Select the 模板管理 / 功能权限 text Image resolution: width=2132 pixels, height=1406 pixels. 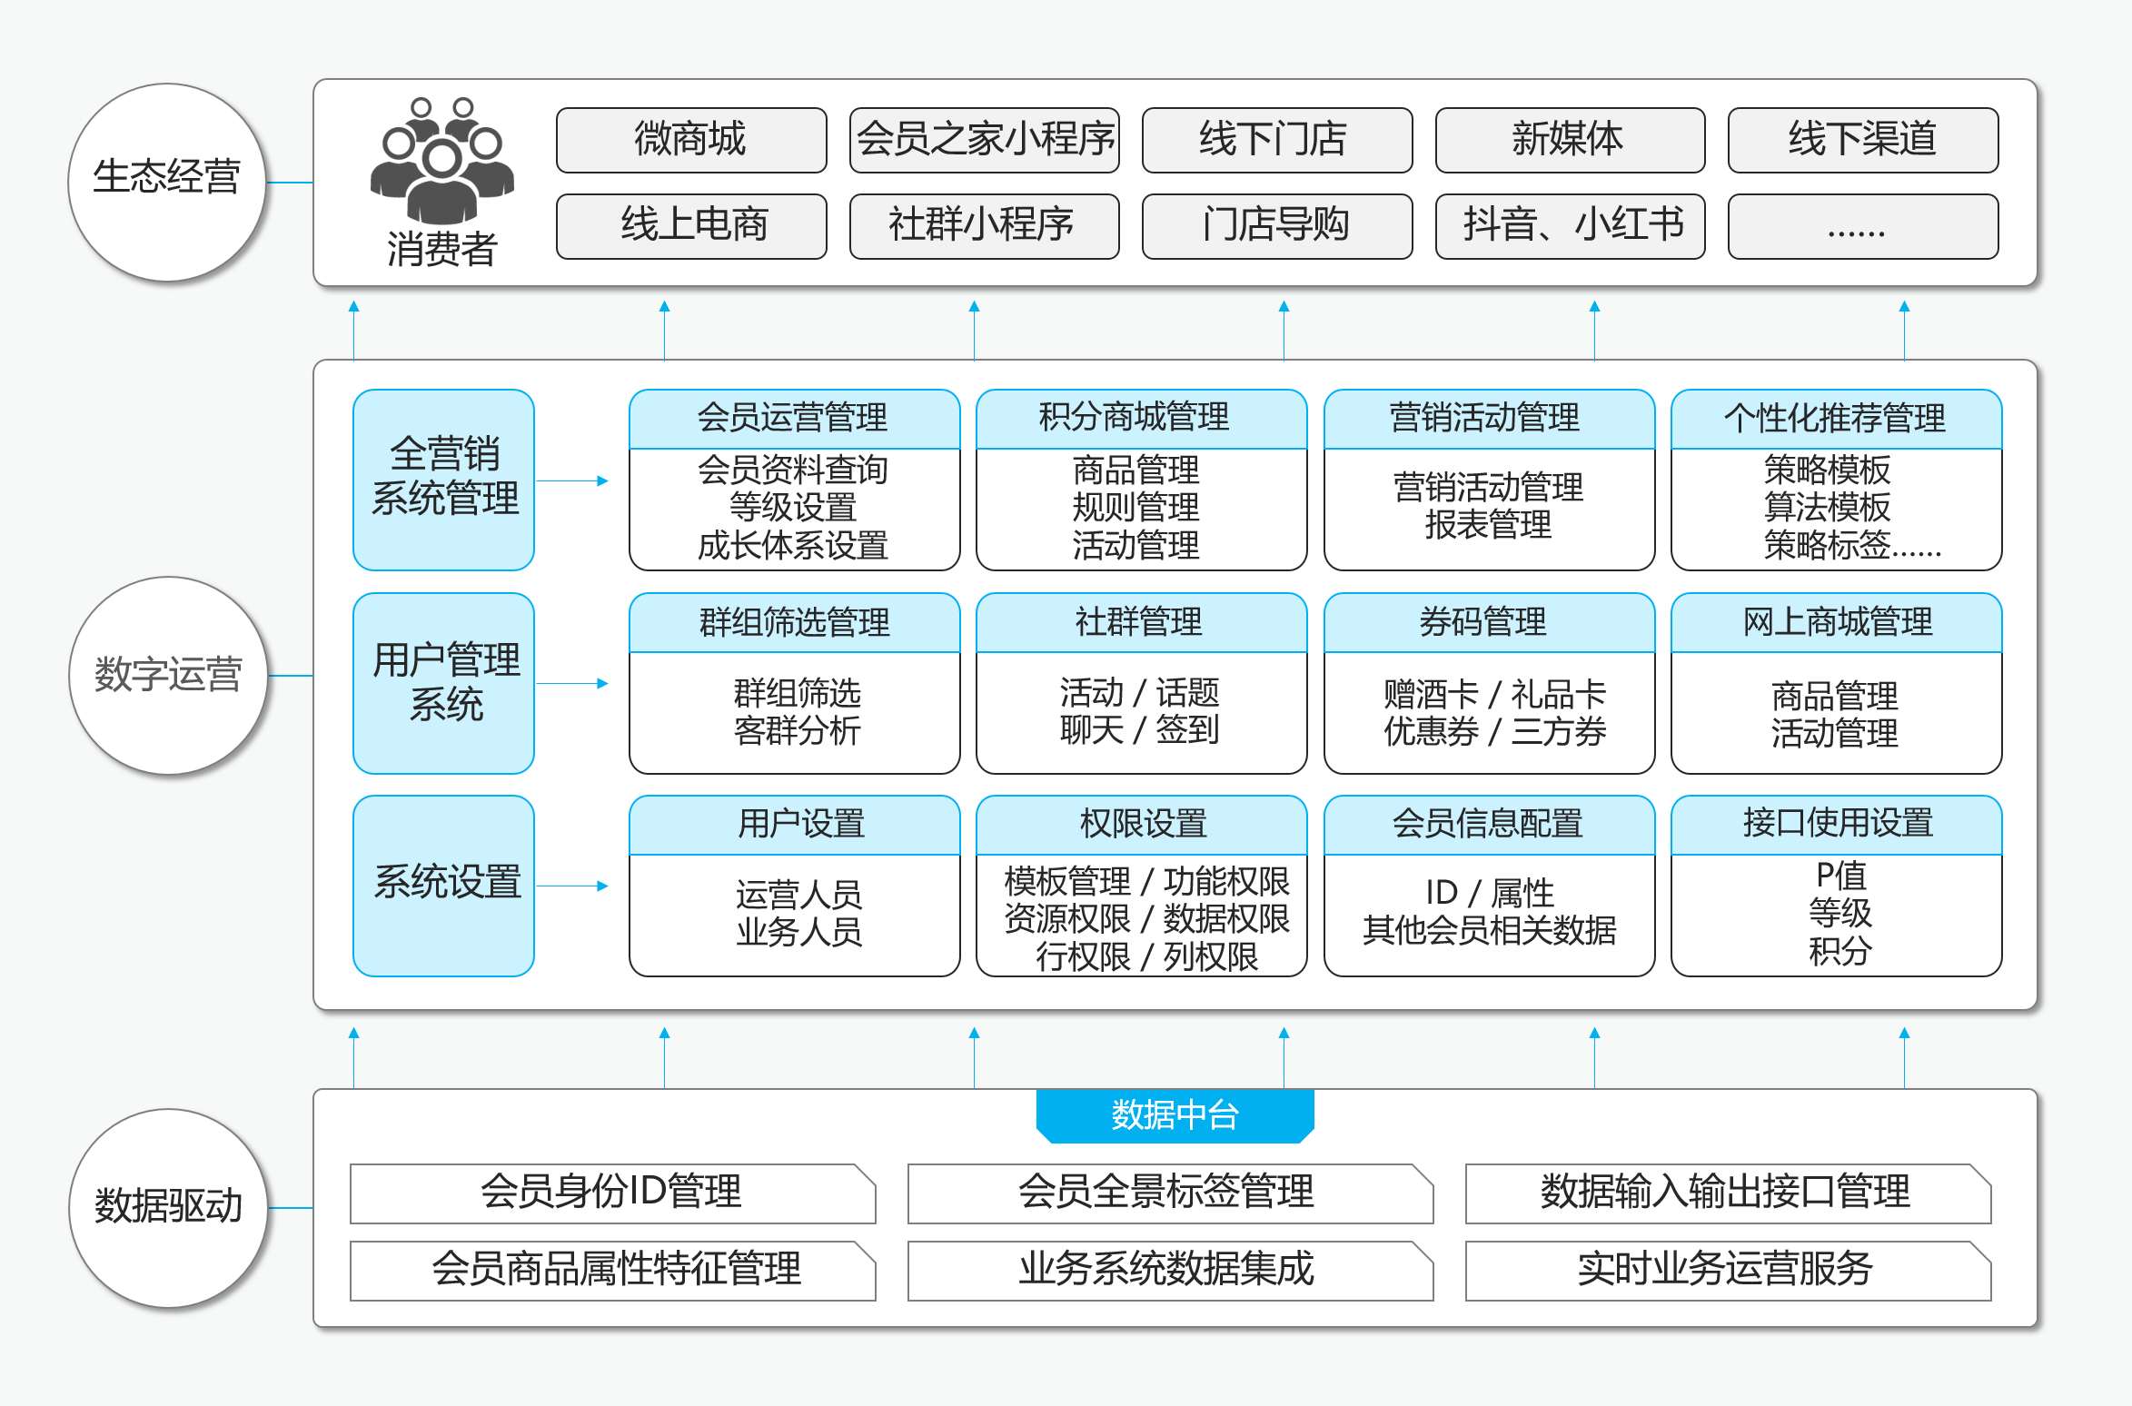point(1146,881)
